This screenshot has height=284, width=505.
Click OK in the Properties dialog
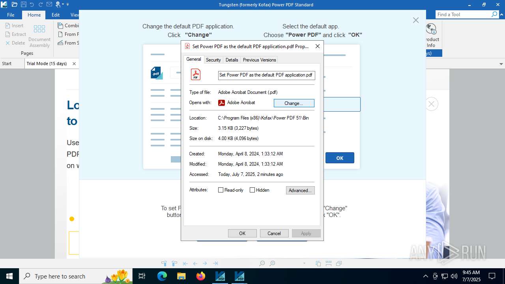pos(242,234)
